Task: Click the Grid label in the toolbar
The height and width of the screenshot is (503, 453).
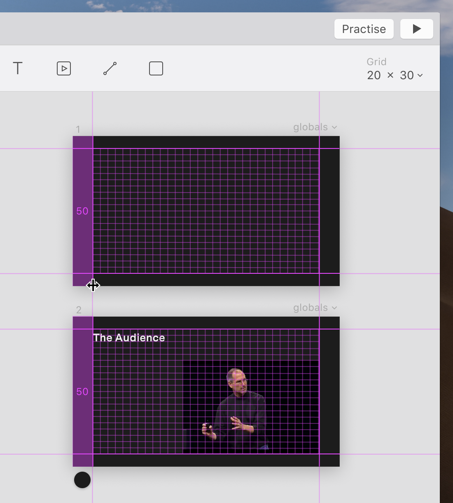Action: tap(376, 62)
